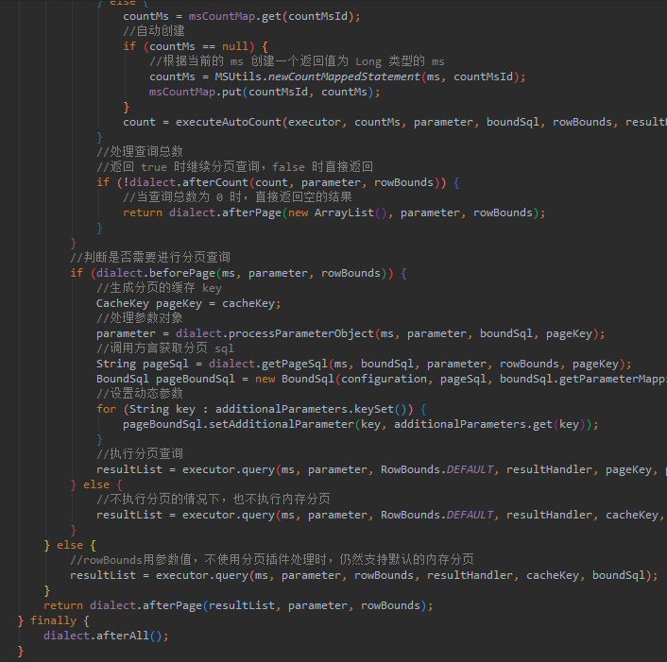Viewport: 667px width, 662px height.
Task: Click "ArrayList" in the return statement
Action: [x=344, y=212]
